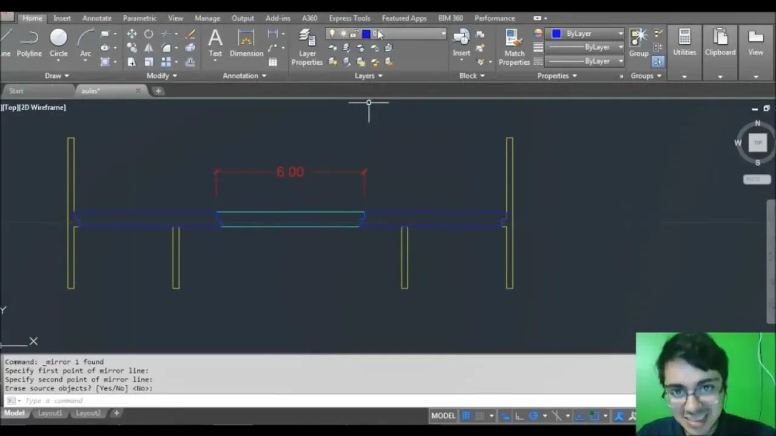The height and width of the screenshot is (436, 776).
Task: Click the Explode tool icon
Action: coord(190,48)
